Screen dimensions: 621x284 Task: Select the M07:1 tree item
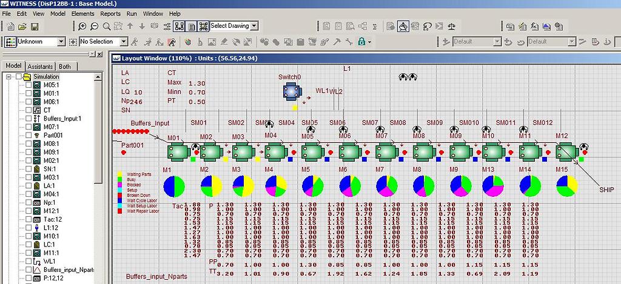coord(51,127)
